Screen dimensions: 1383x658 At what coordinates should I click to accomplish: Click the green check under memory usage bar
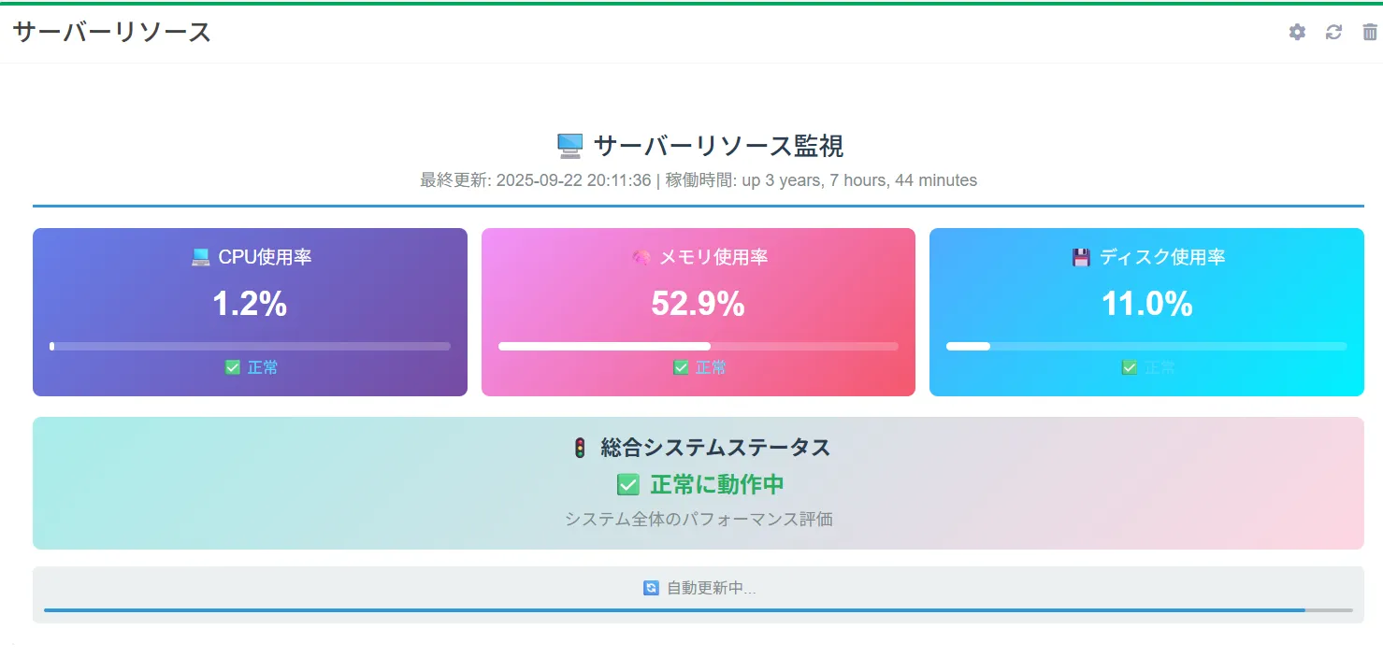pos(681,367)
